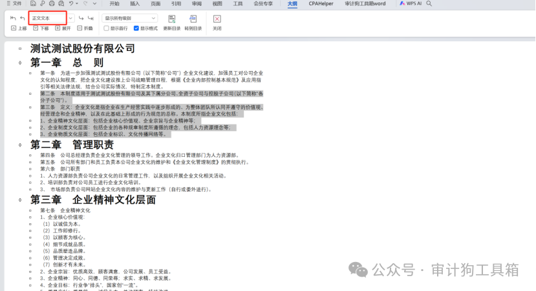
Task: Open the 审计狗工具箱word tab
Action: 365,3
